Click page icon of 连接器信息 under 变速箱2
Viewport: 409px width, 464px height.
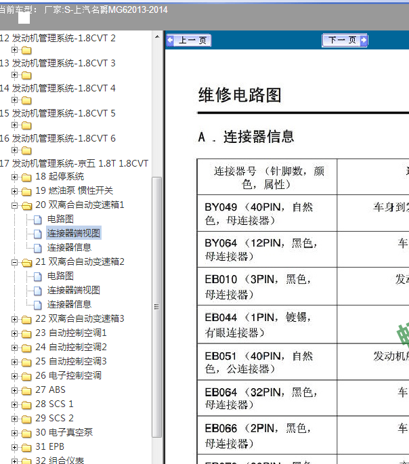37,305
